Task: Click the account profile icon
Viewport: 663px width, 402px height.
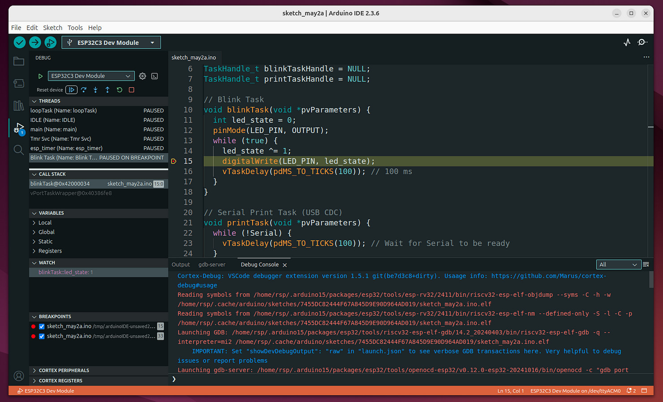Action: pos(19,376)
